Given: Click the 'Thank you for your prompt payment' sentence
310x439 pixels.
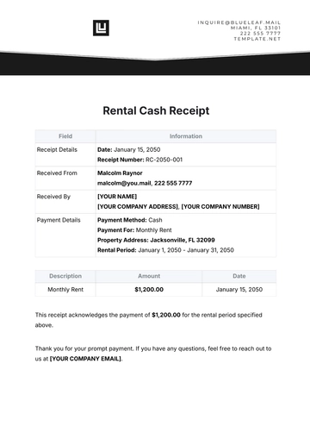Looking at the screenshot, I should [x=84, y=348].
